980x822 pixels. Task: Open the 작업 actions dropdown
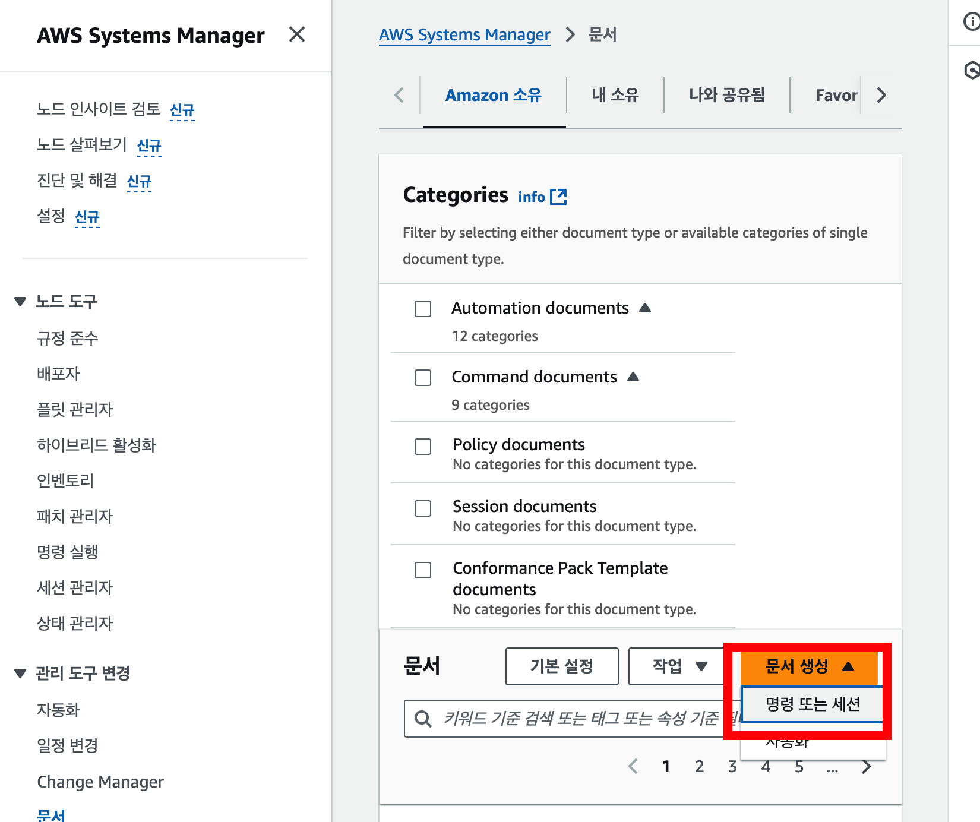pyautogui.click(x=679, y=666)
